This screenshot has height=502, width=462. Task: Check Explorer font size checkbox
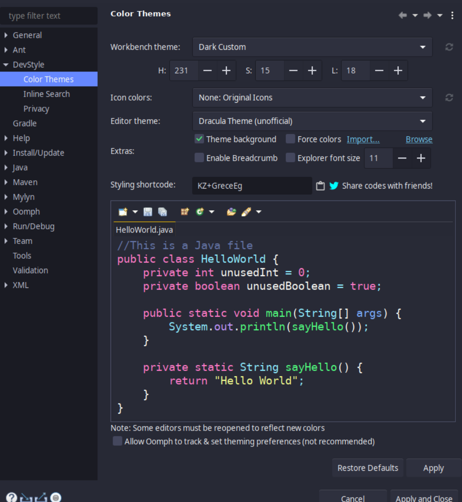tap(291, 158)
